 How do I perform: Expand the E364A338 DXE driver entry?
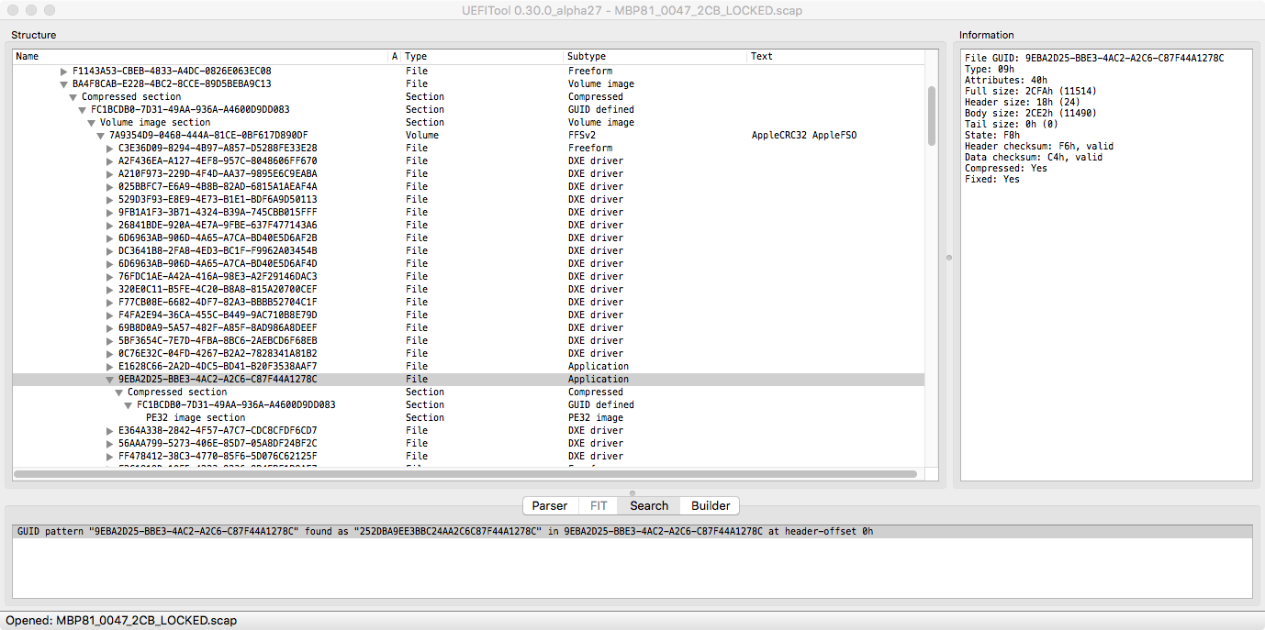110,431
